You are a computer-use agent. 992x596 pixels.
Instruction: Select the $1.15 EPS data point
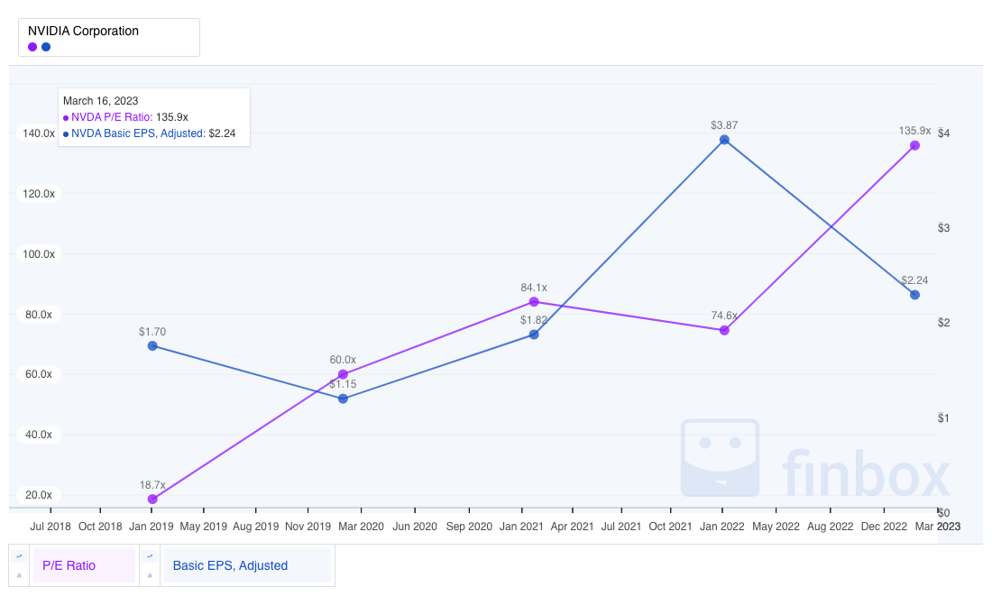point(343,399)
